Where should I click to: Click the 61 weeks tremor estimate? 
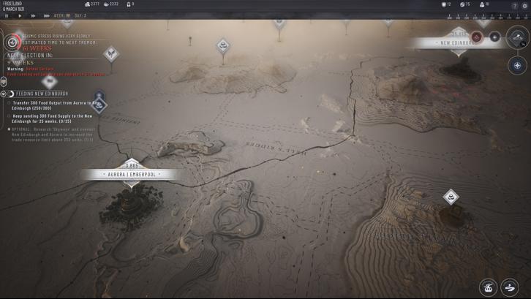click(x=37, y=48)
